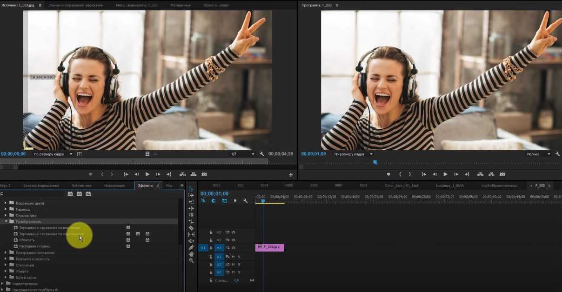The image size is (562, 292).
Task: Select the Zoom magnifier tool
Action: [191, 260]
